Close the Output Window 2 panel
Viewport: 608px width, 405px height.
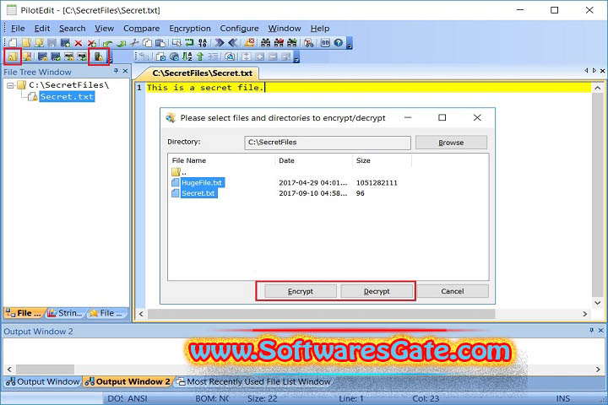[600, 330]
